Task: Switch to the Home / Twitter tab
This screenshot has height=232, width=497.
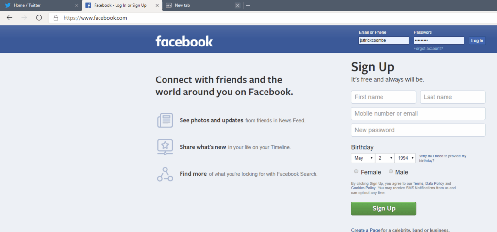Action: pos(40,5)
